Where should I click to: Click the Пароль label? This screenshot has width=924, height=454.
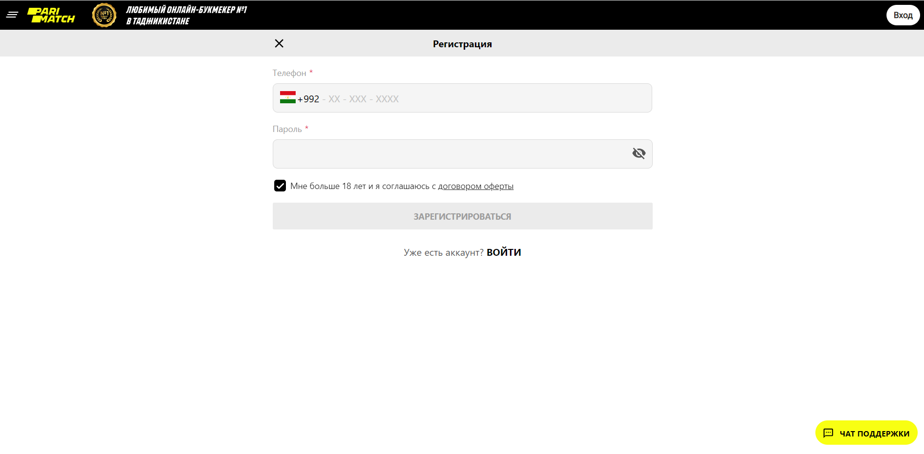pyautogui.click(x=287, y=129)
